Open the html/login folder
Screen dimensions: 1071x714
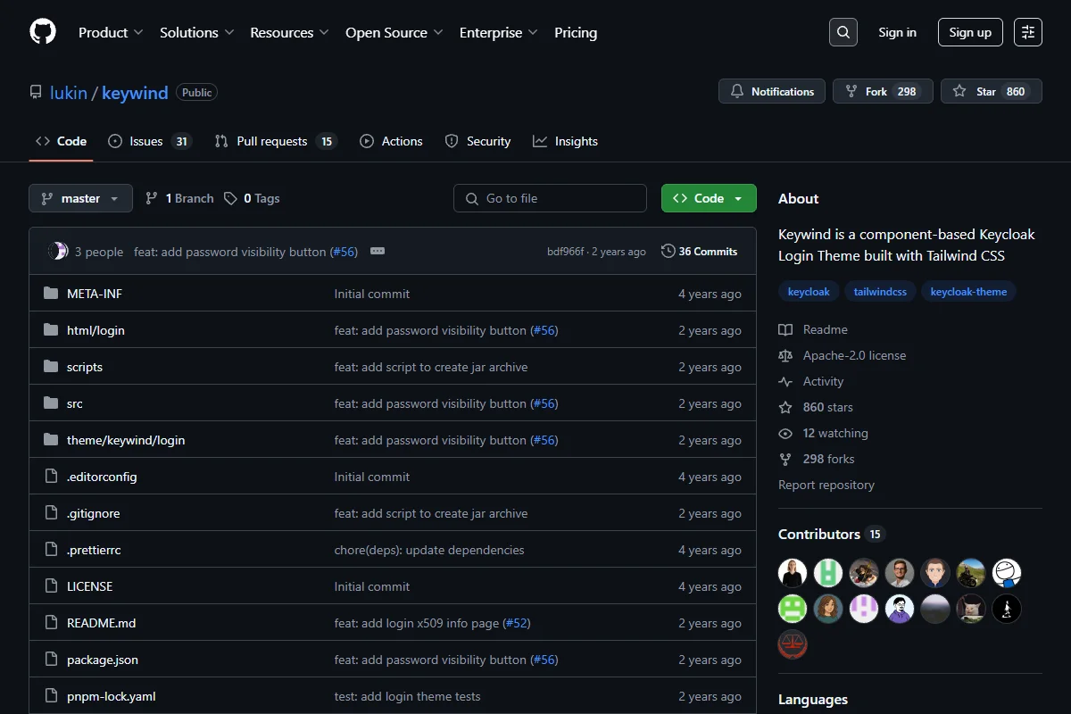[95, 330]
